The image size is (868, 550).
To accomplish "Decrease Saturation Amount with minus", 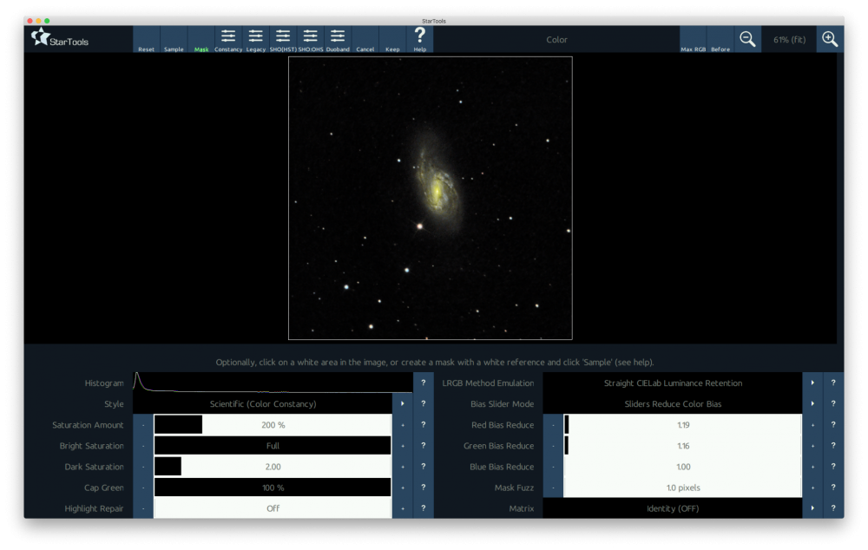I will click(143, 425).
